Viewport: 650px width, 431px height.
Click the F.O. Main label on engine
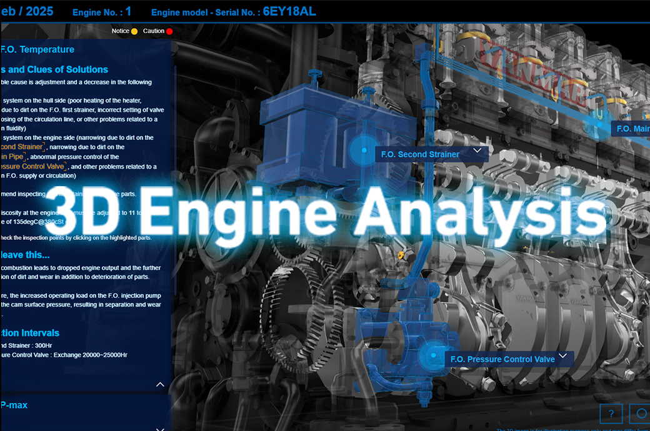pyautogui.click(x=632, y=129)
